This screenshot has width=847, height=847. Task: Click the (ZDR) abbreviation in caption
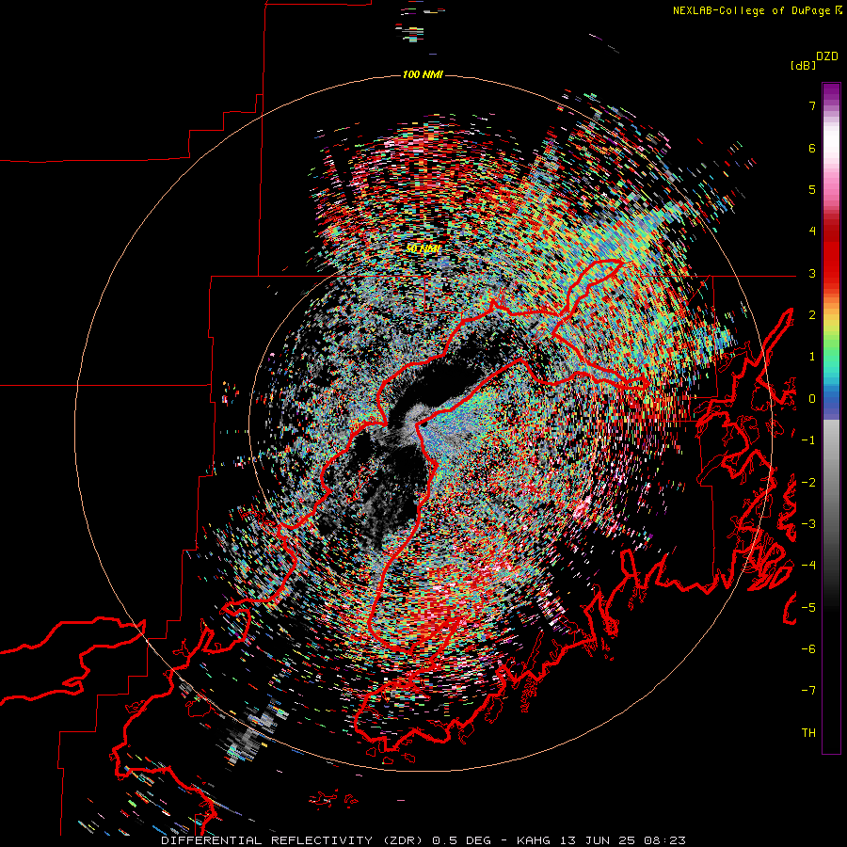pos(401,840)
